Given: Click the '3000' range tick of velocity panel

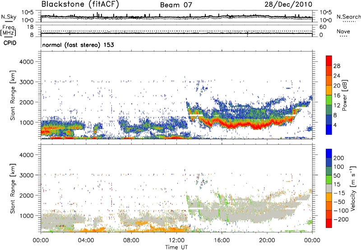Looking at the screenshot, I should (x=26, y=175).
